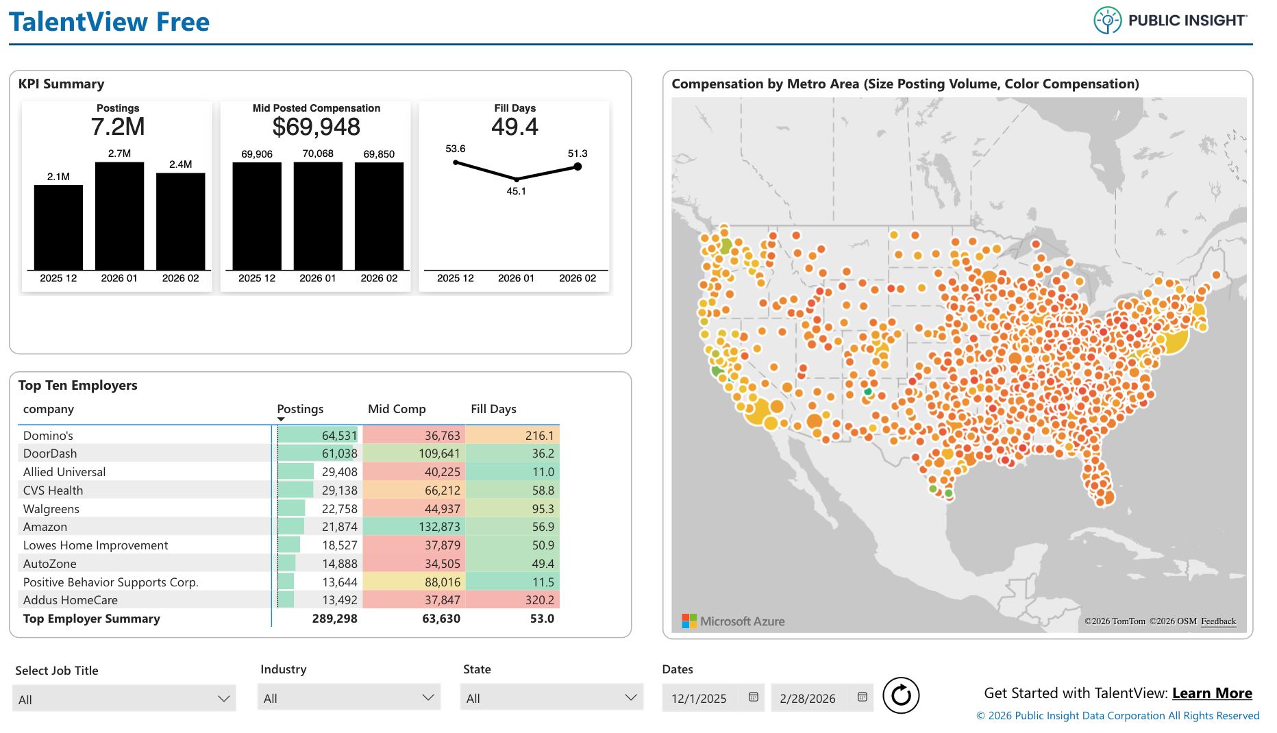Click the 2026 02 Fill Days data point
The image size is (1277, 733).
[x=578, y=166]
